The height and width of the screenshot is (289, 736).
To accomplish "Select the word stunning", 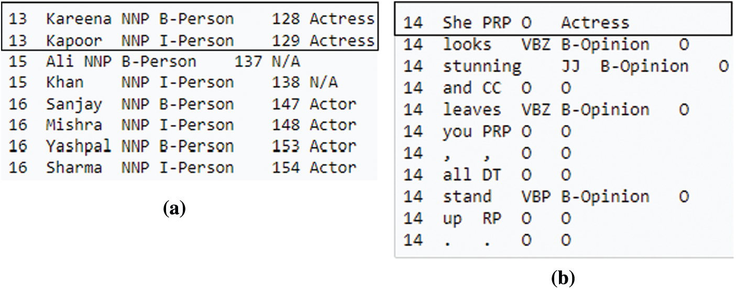I will click(x=482, y=66).
